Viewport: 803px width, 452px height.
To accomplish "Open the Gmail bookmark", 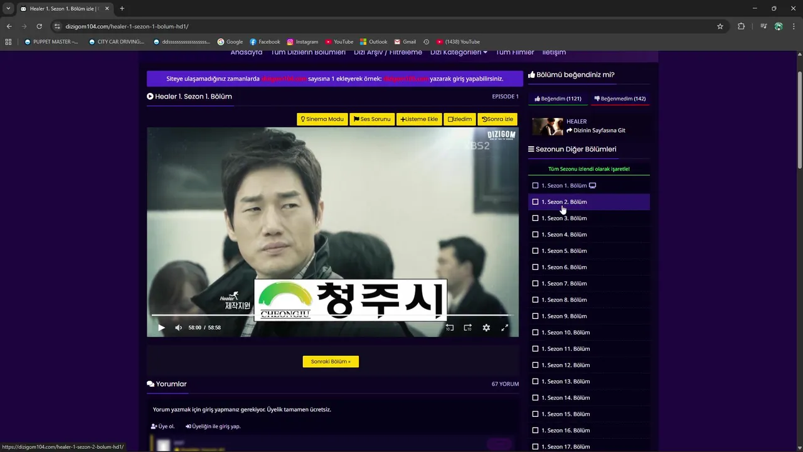I will click(405, 42).
